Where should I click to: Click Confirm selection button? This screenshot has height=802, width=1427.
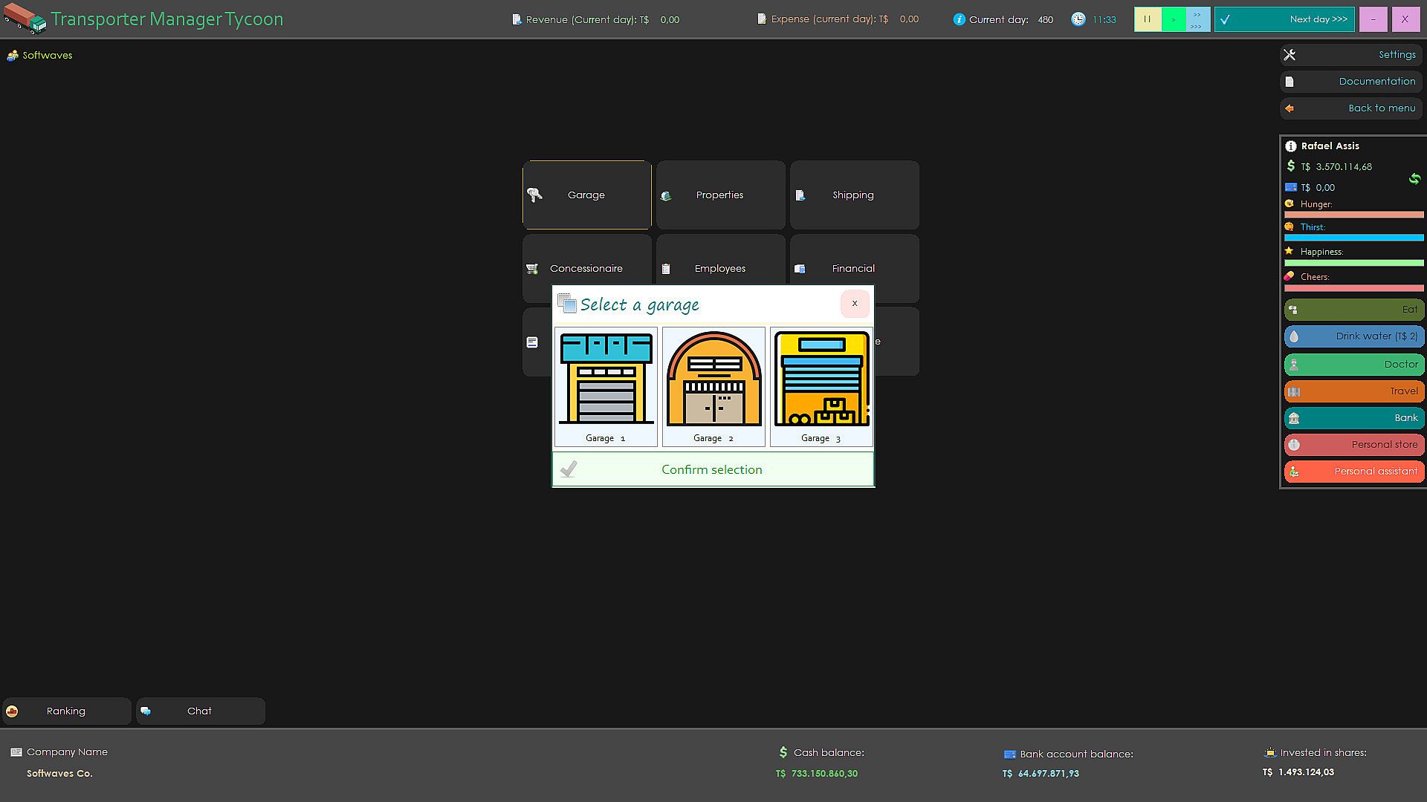[x=712, y=469]
